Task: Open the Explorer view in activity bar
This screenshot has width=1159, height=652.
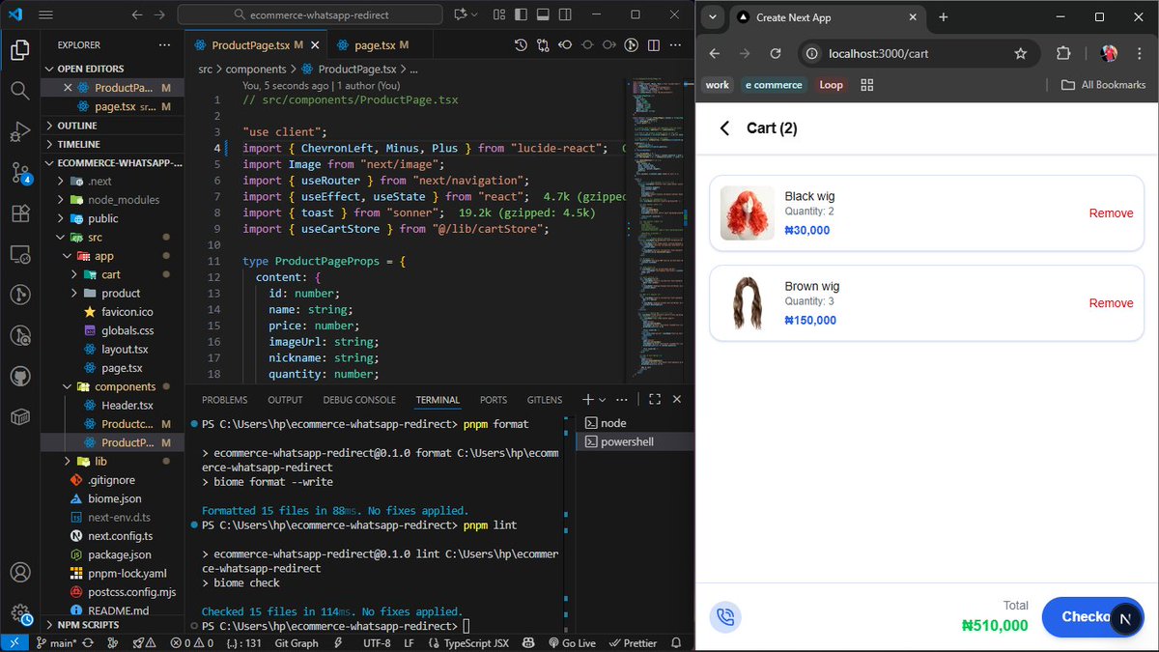Action: [19, 50]
